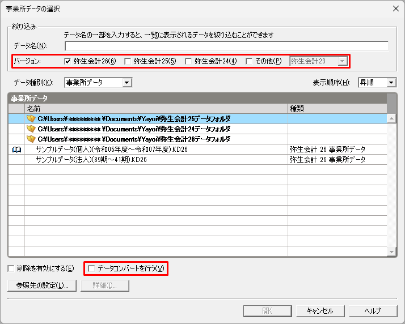Click the ヘルプ button

(x=373, y=310)
